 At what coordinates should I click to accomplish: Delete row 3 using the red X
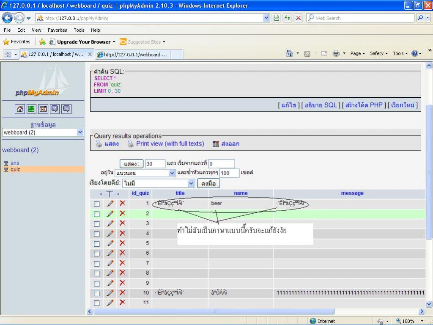(x=122, y=223)
